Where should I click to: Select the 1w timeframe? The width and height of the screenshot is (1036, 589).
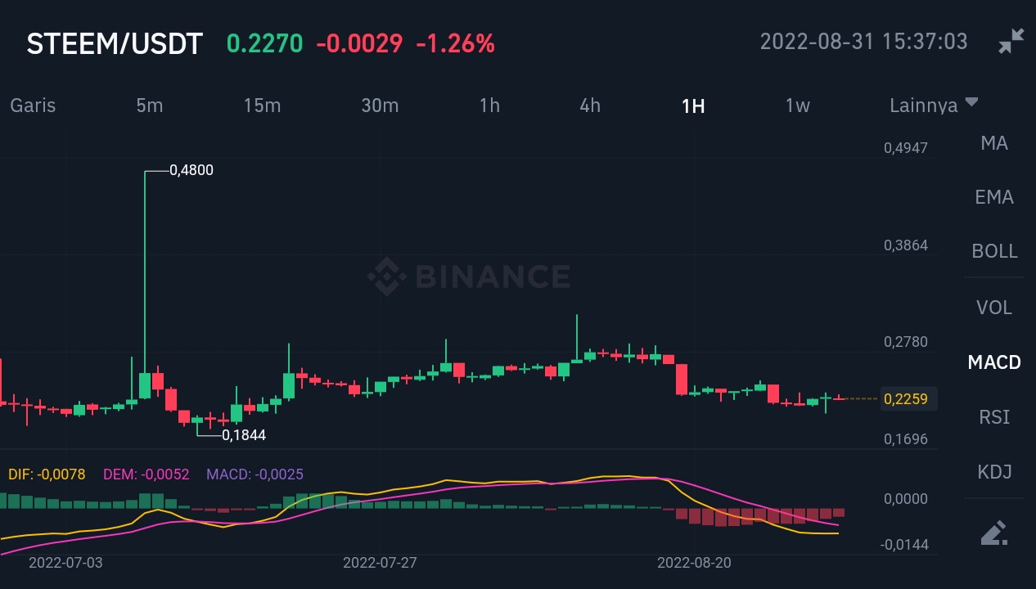point(797,106)
